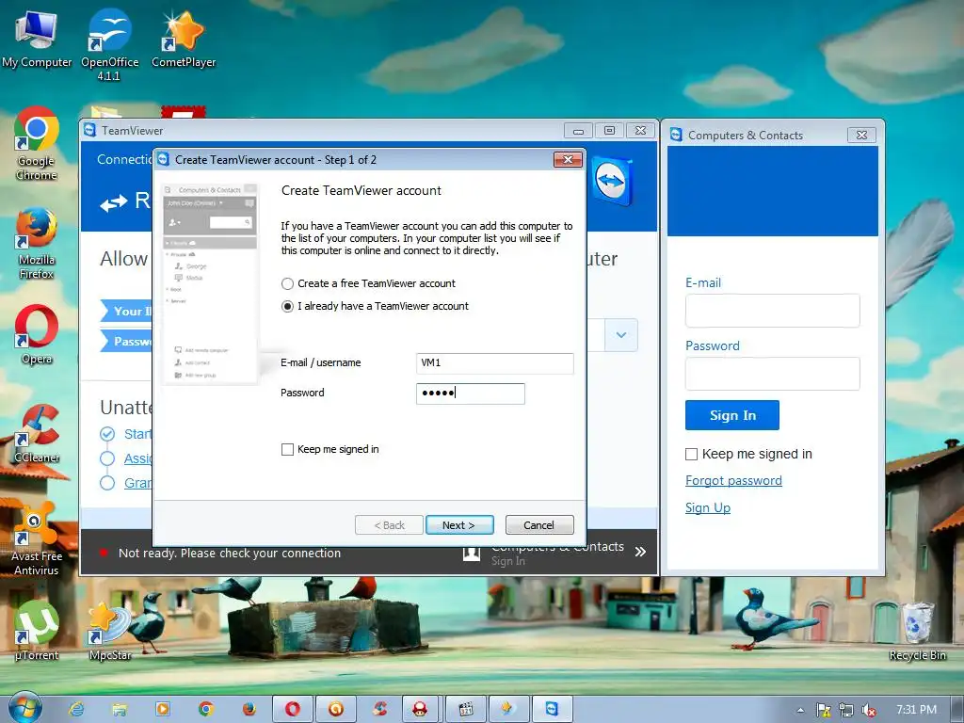Open My Computer desktop icon
The width and height of the screenshot is (964, 723).
(37, 38)
